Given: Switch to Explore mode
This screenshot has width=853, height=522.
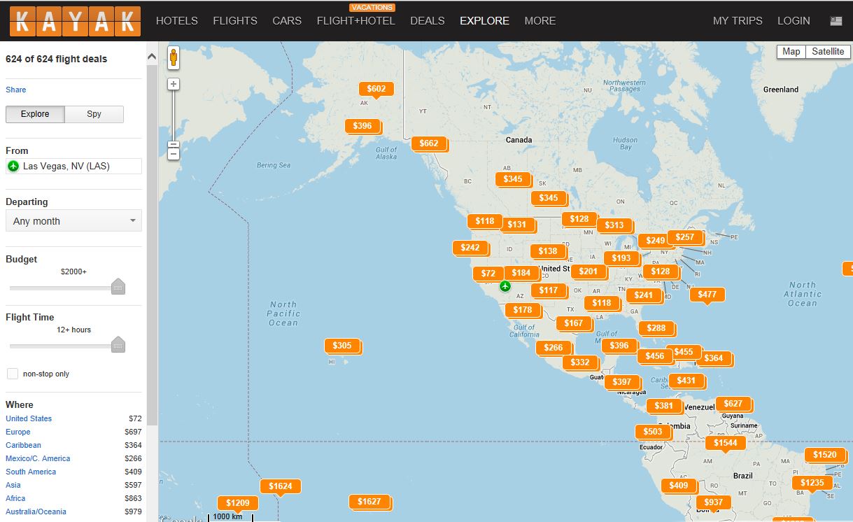Looking at the screenshot, I should (35, 114).
